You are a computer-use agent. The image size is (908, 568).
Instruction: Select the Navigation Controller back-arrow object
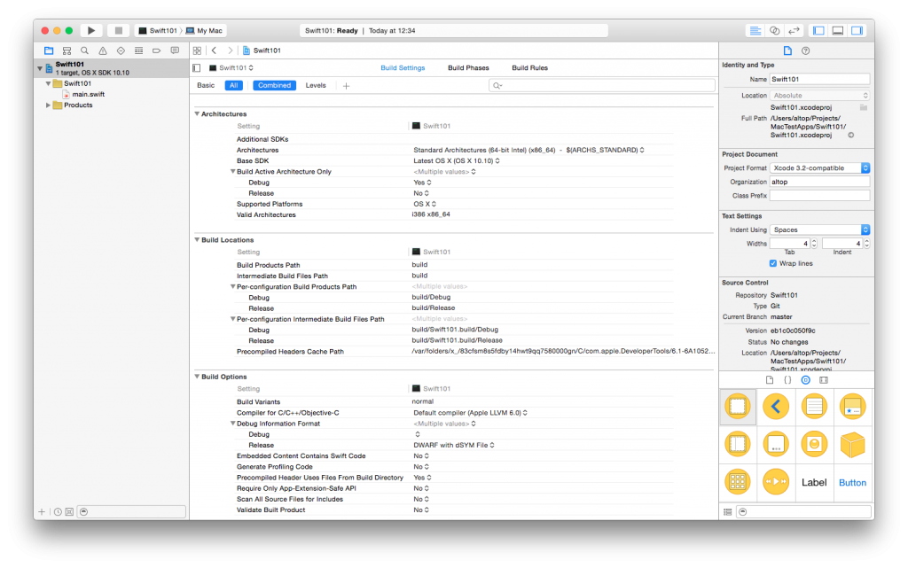click(x=776, y=407)
